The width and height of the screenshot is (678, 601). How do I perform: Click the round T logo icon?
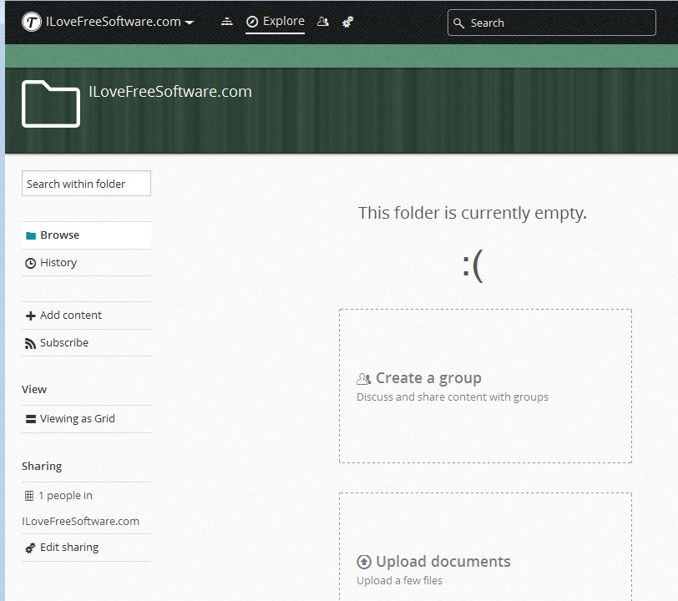pos(32,22)
